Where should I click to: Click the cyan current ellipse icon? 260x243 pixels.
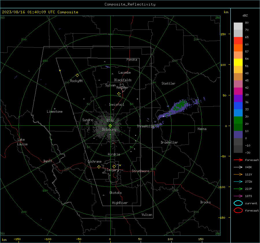pyautogui.click(x=238, y=203)
